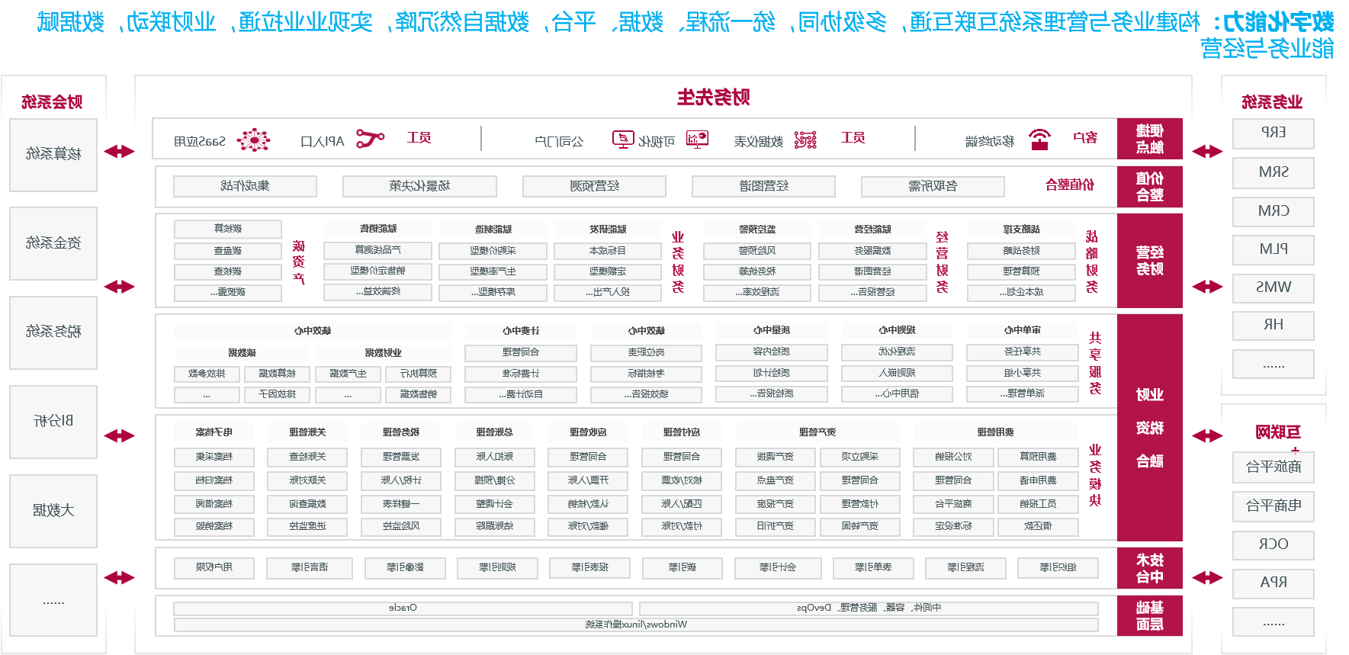Click the 基础层面 red header
Screen dimensions: 1349x655
coord(1149,616)
